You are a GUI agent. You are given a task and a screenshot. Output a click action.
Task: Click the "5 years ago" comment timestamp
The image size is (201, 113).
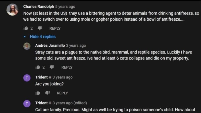pos(65,7)
